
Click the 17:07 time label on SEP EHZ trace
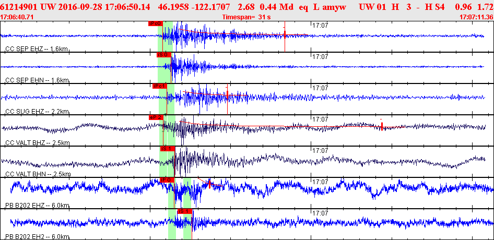(x=320, y=26)
